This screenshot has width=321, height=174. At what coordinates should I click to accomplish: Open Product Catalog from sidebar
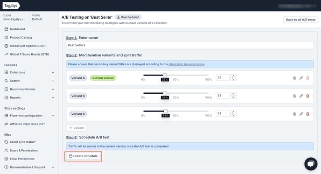[x=21, y=37]
